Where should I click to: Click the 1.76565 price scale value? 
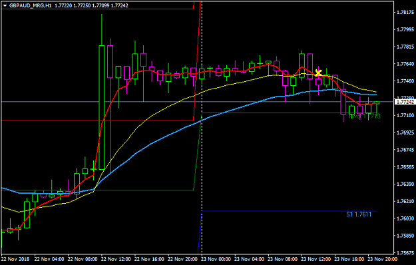pyautogui.click(x=405, y=167)
